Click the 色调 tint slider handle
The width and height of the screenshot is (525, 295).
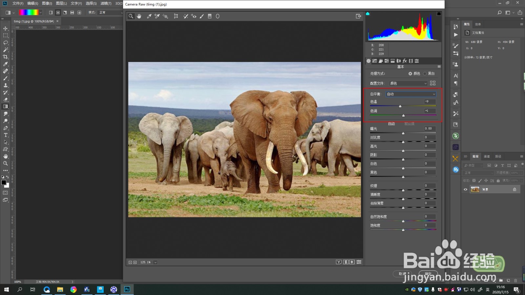click(403, 115)
